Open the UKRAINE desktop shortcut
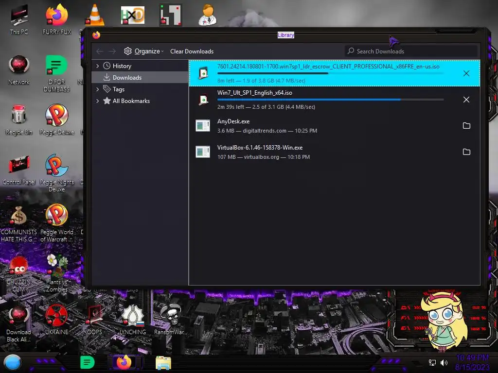Image resolution: width=498 pixels, height=373 pixels. pos(56,320)
